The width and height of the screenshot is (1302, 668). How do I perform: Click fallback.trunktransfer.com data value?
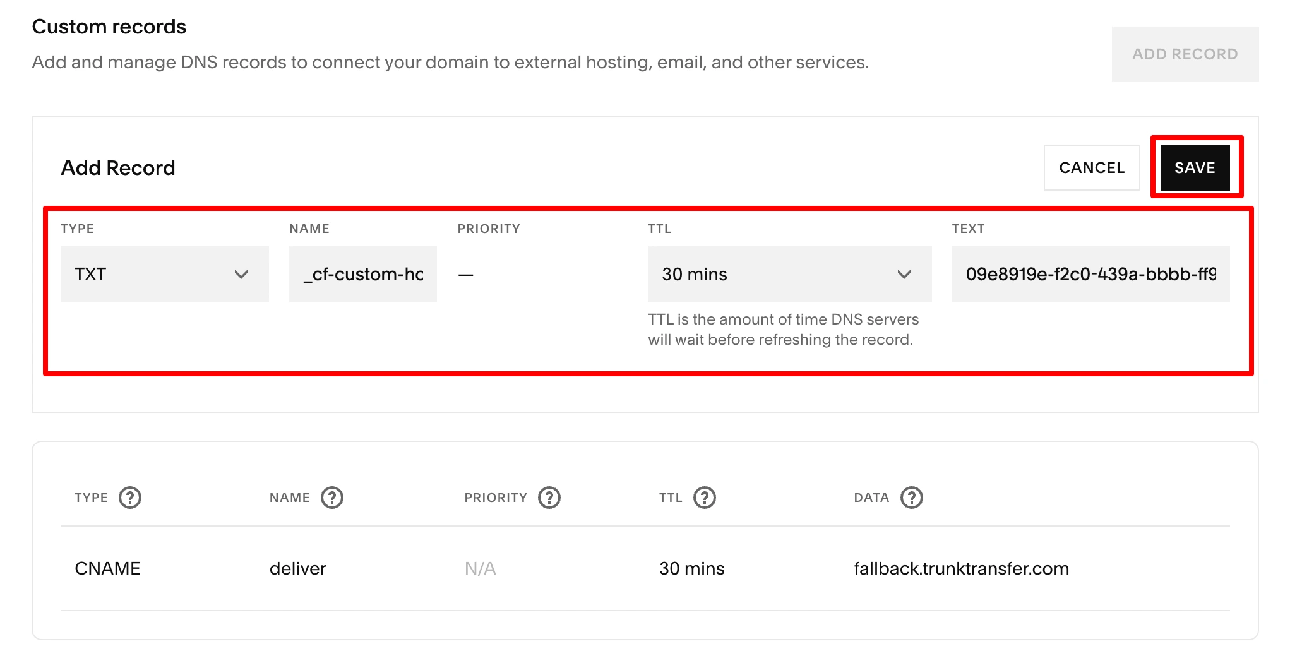click(x=962, y=568)
